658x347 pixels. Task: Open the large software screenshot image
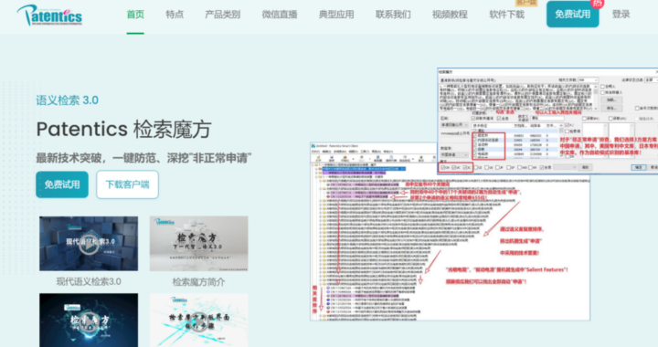click(450, 231)
